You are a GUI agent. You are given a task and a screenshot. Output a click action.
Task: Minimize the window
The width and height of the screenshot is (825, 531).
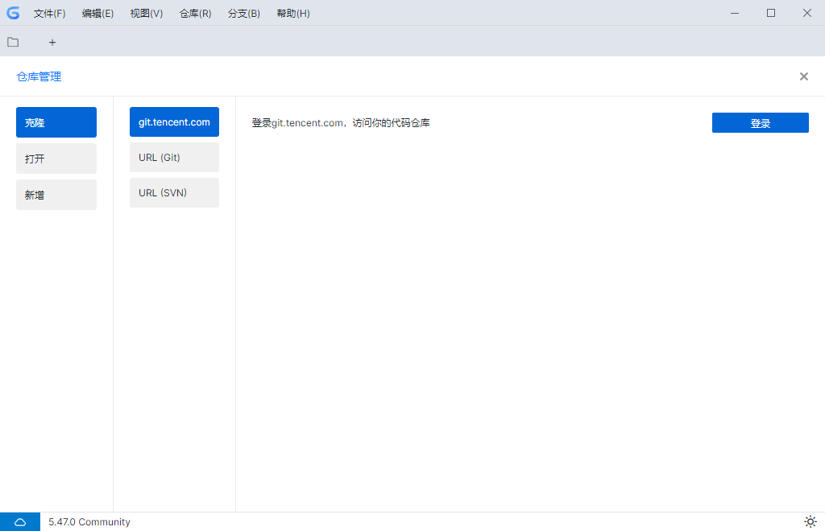tap(735, 13)
